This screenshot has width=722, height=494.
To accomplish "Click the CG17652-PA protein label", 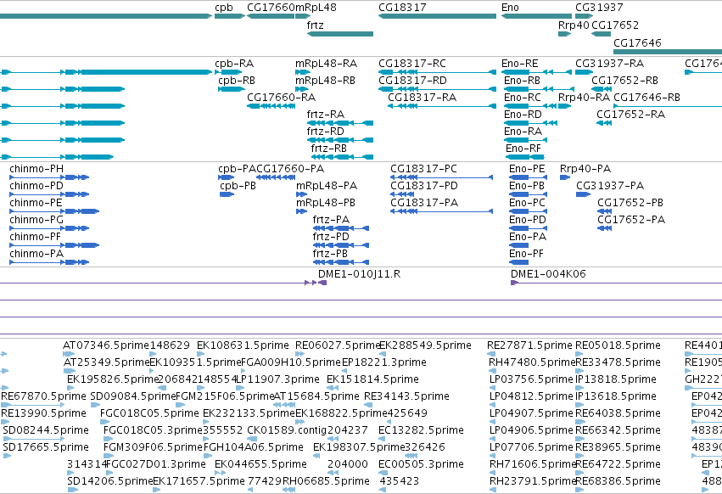I will (x=631, y=220).
